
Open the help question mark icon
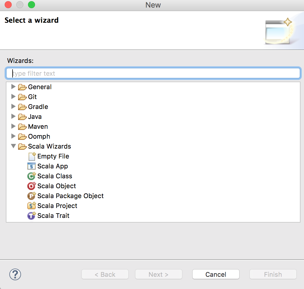click(x=15, y=274)
